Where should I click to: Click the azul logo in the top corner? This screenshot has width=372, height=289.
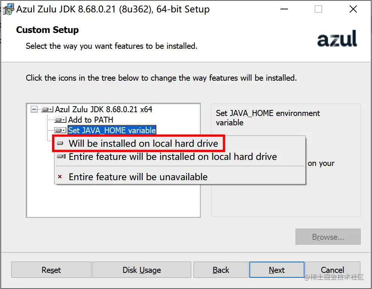(x=336, y=39)
